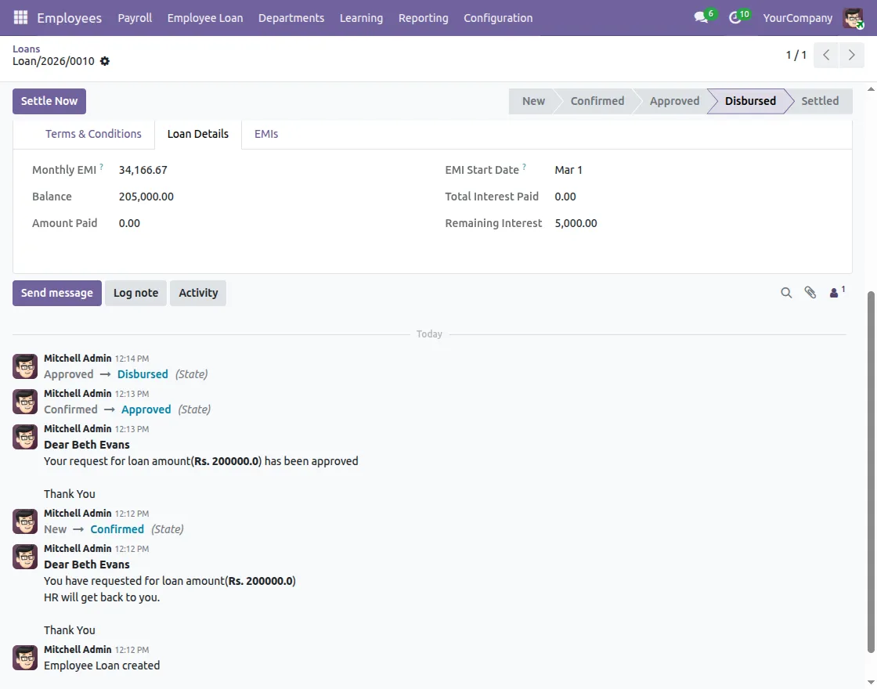Open the activities clock icon

[x=734, y=17]
